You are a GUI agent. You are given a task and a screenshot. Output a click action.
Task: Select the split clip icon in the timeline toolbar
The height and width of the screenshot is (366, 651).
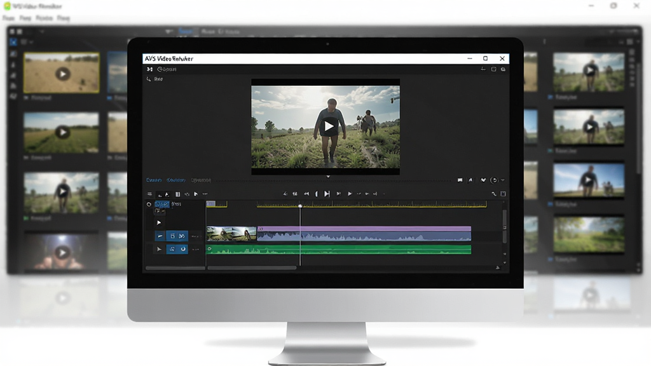click(x=178, y=194)
